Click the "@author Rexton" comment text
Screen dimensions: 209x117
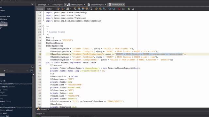tap(57, 32)
